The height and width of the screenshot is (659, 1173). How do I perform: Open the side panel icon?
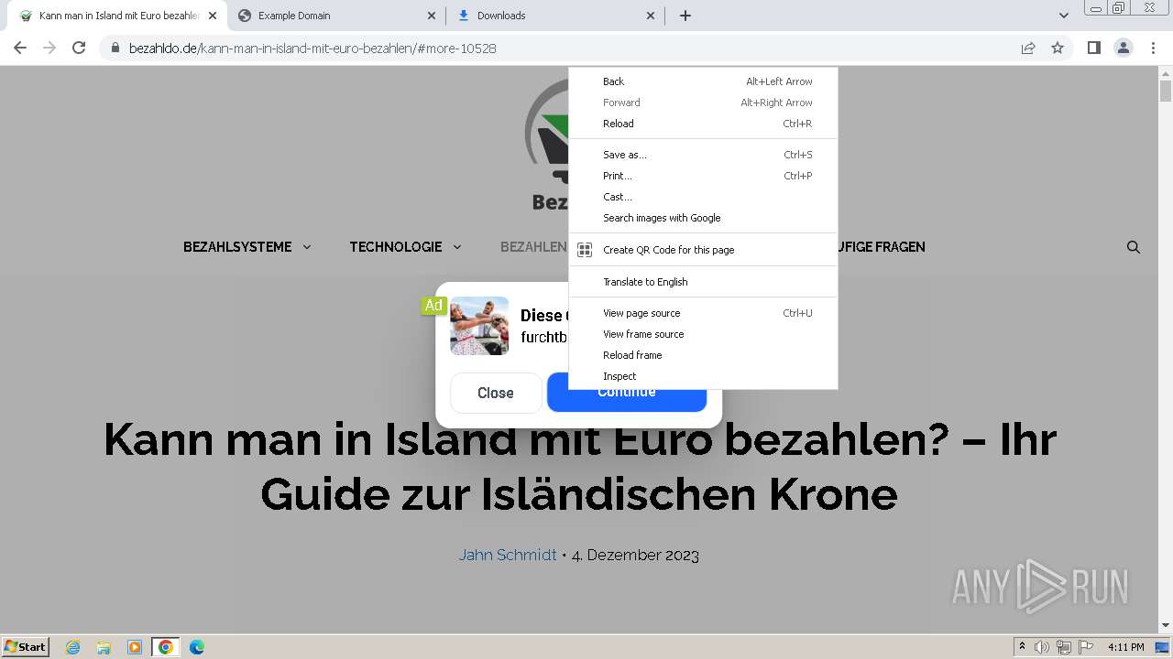(x=1093, y=48)
